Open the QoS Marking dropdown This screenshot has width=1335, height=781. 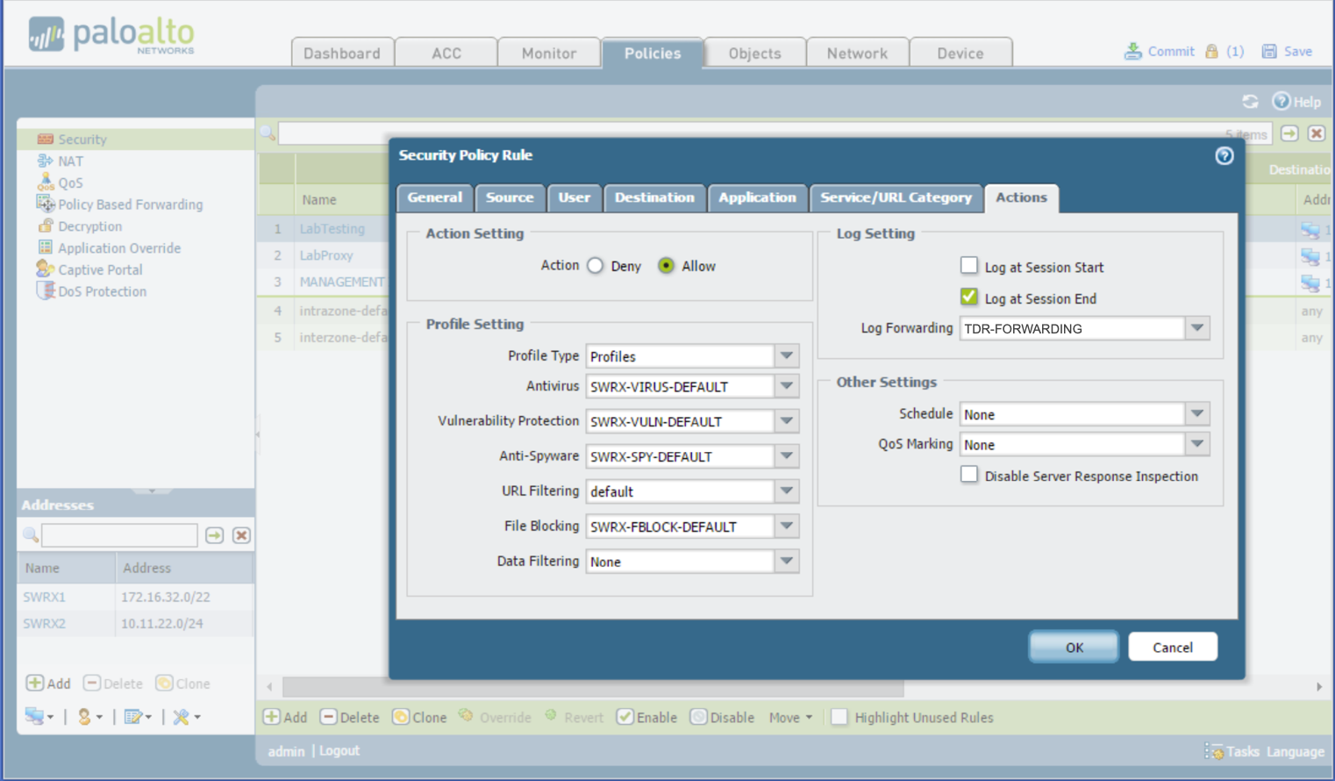[x=1197, y=445]
